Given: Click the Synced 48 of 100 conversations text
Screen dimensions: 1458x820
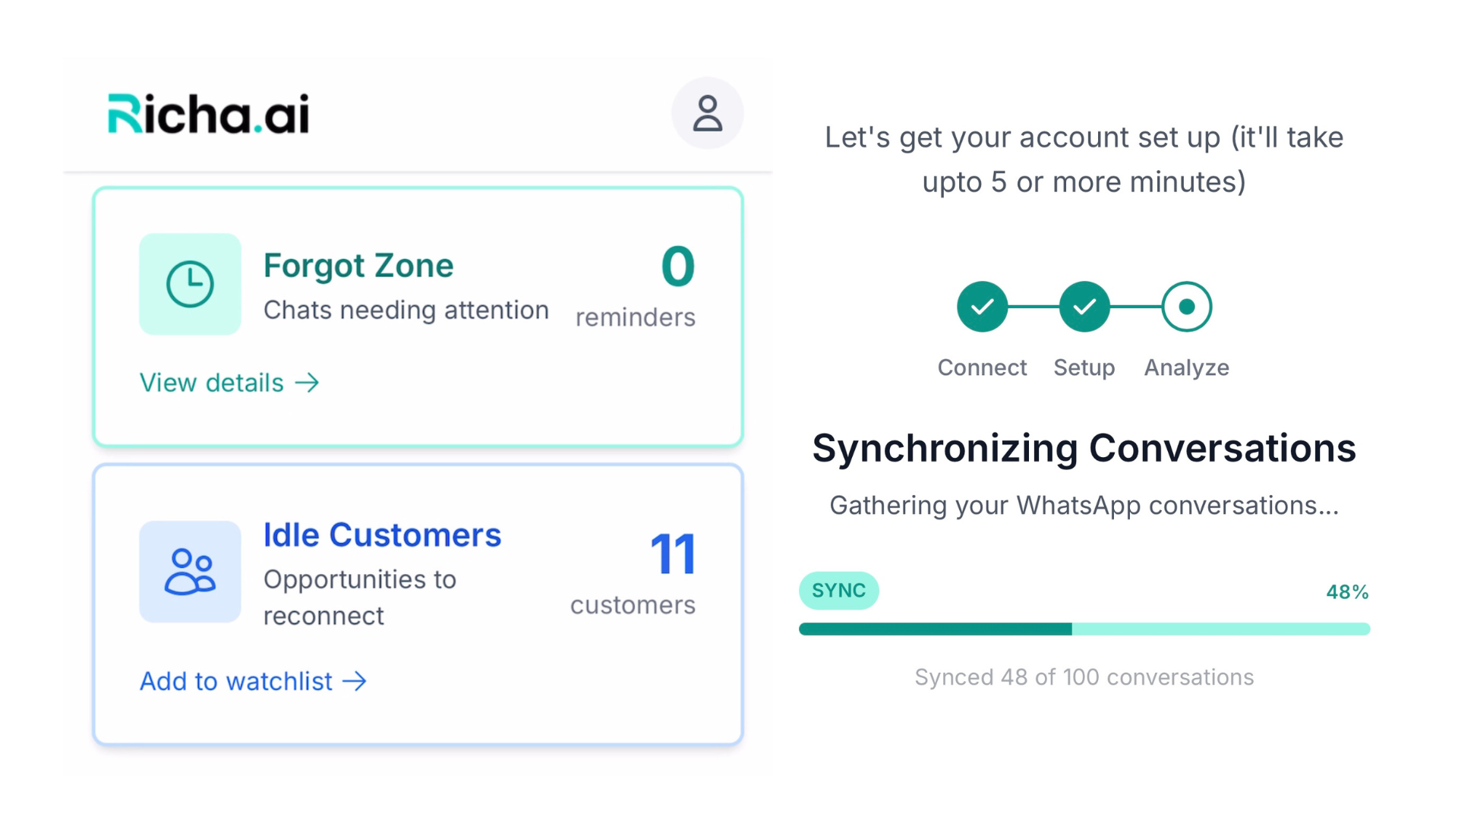Looking at the screenshot, I should pyautogui.click(x=1084, y=677).
